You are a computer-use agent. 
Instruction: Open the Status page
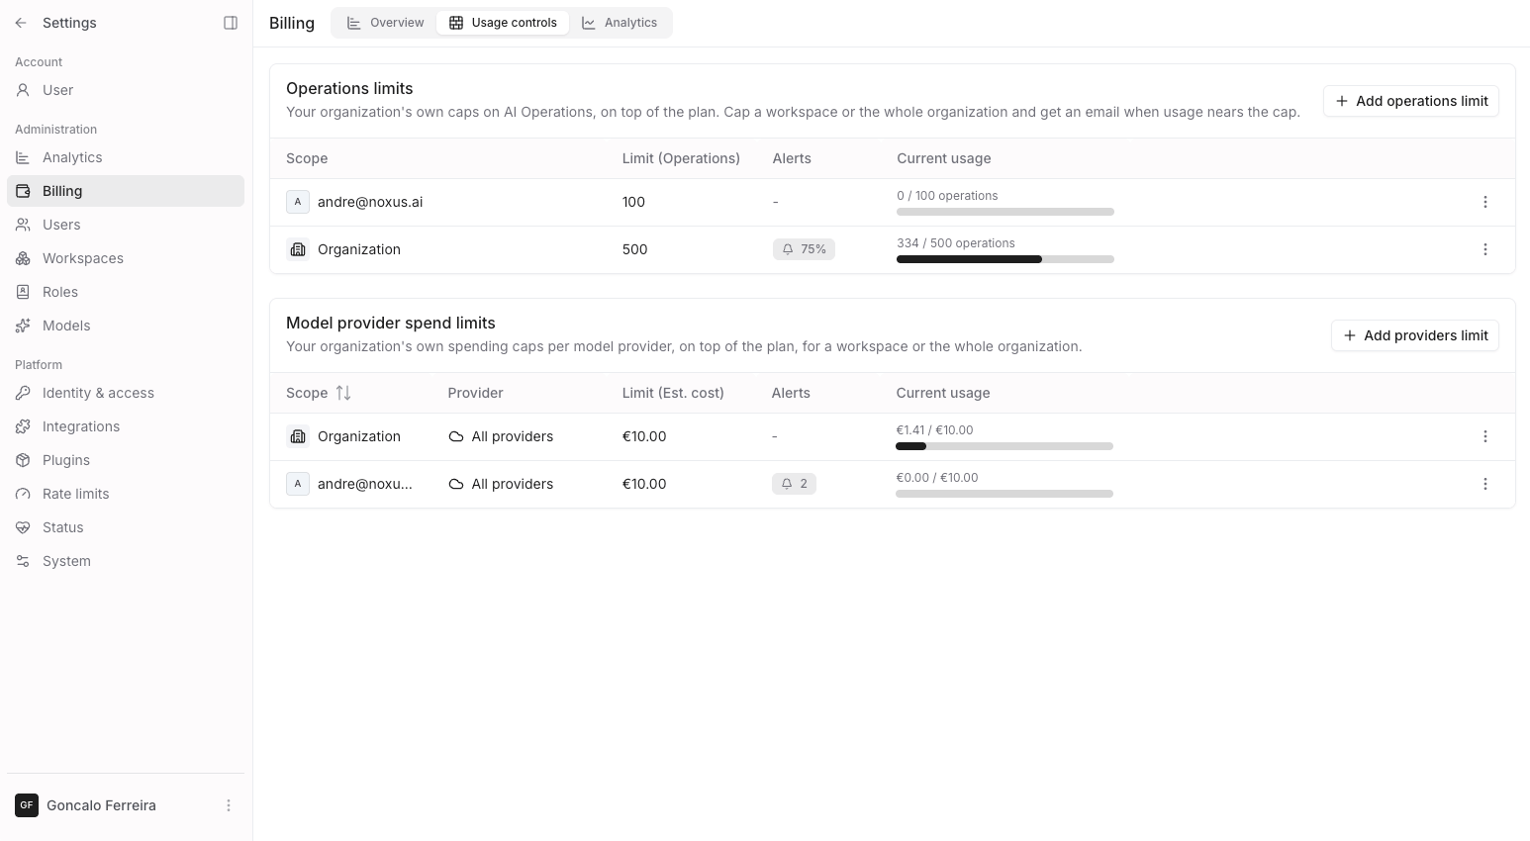(126, 527)
